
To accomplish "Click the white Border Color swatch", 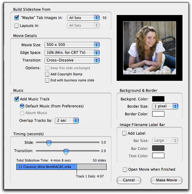I will [158, 114].
